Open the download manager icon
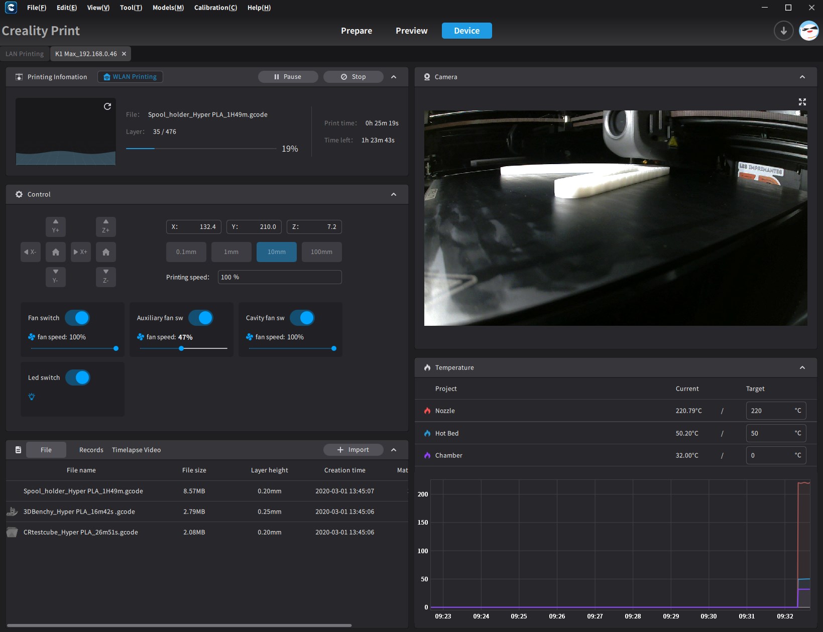Image resolution: width=823 pixels, height=632 pixels. pyautogui.click(x=783, y=31)
